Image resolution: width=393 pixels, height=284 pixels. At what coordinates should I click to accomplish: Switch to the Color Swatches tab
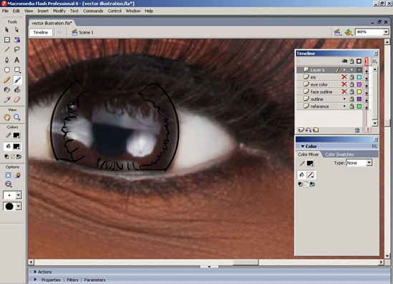click(x=339, y=155)
